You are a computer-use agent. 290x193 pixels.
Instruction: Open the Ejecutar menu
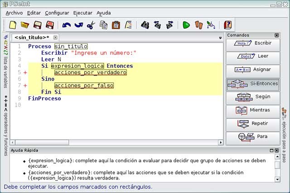(82, 13)
